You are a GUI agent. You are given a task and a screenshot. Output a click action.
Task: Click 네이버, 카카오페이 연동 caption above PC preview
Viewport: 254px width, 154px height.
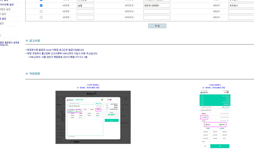point(88,88)
